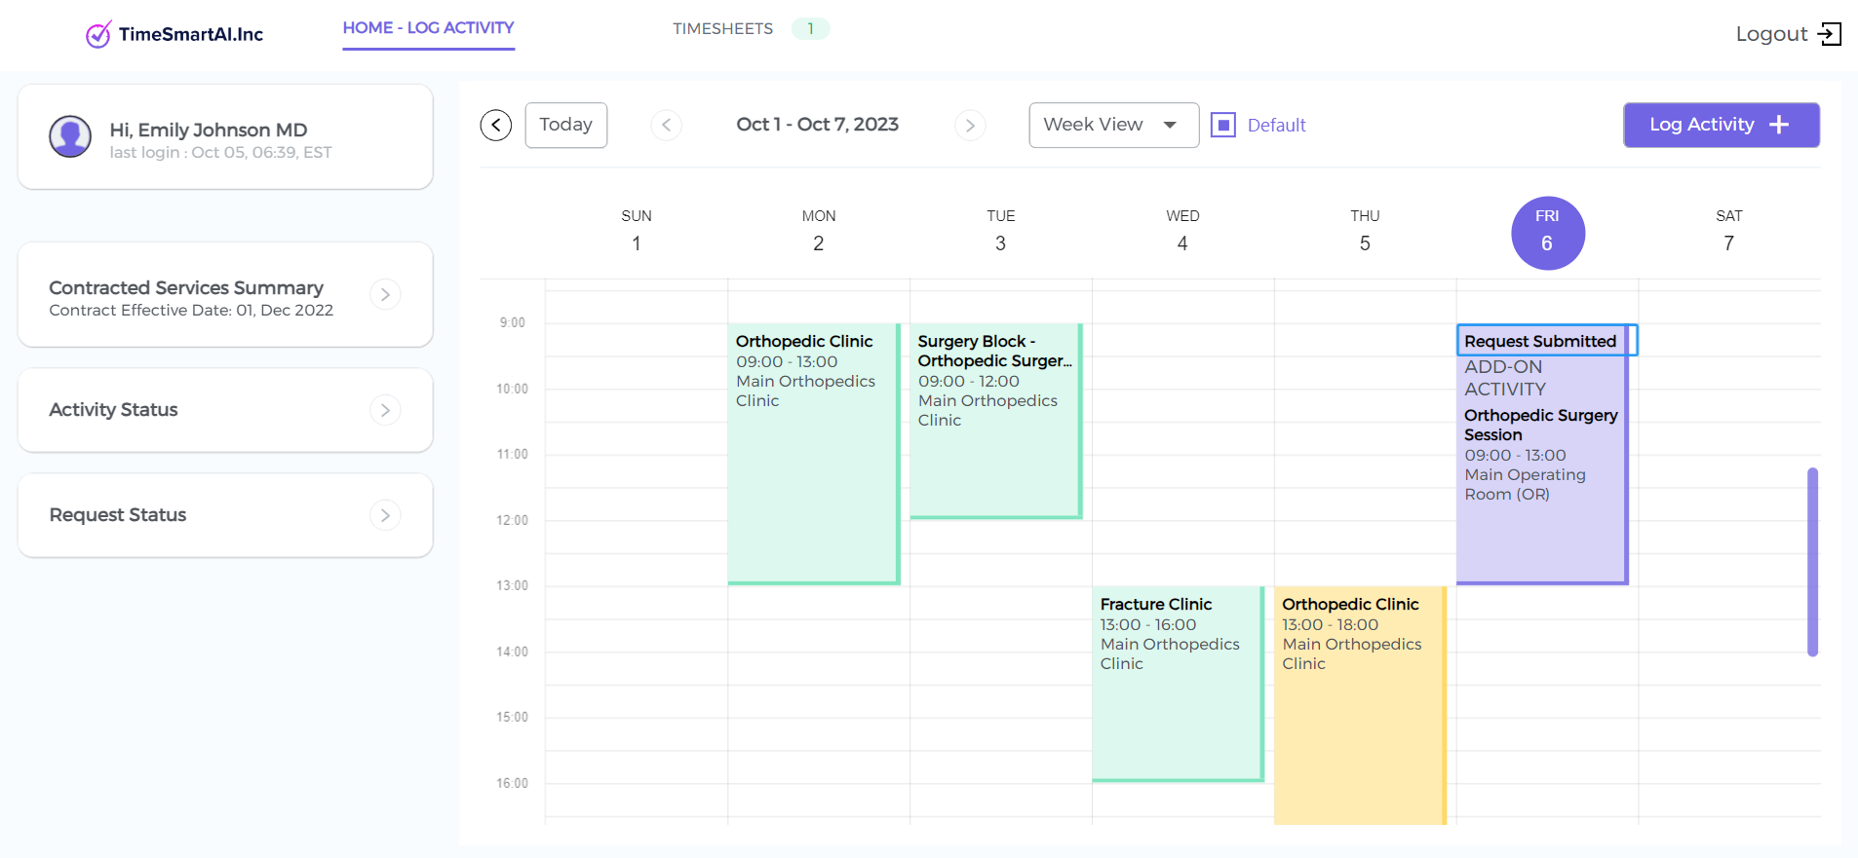This screenshot has height=858, width=1858.
Task: Go to the next week arrow
Action: 970,125
